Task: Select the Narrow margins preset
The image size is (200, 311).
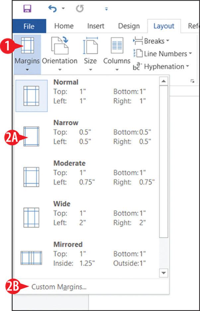Action: (87, 136)
